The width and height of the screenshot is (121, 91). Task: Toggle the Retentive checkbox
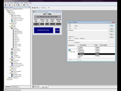(x=75, y=42)
